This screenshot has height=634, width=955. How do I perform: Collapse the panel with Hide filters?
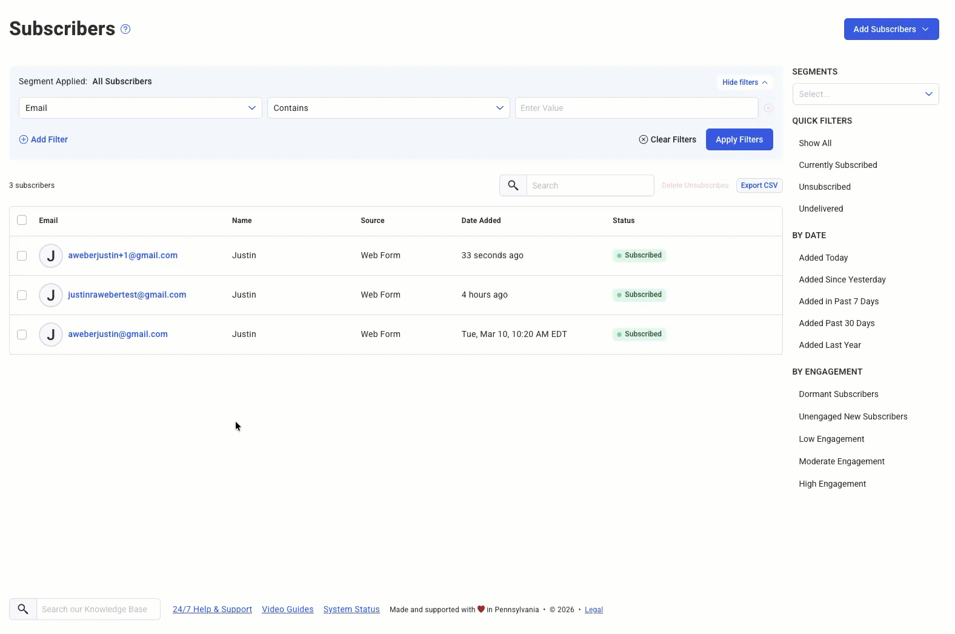pos(744,82)
